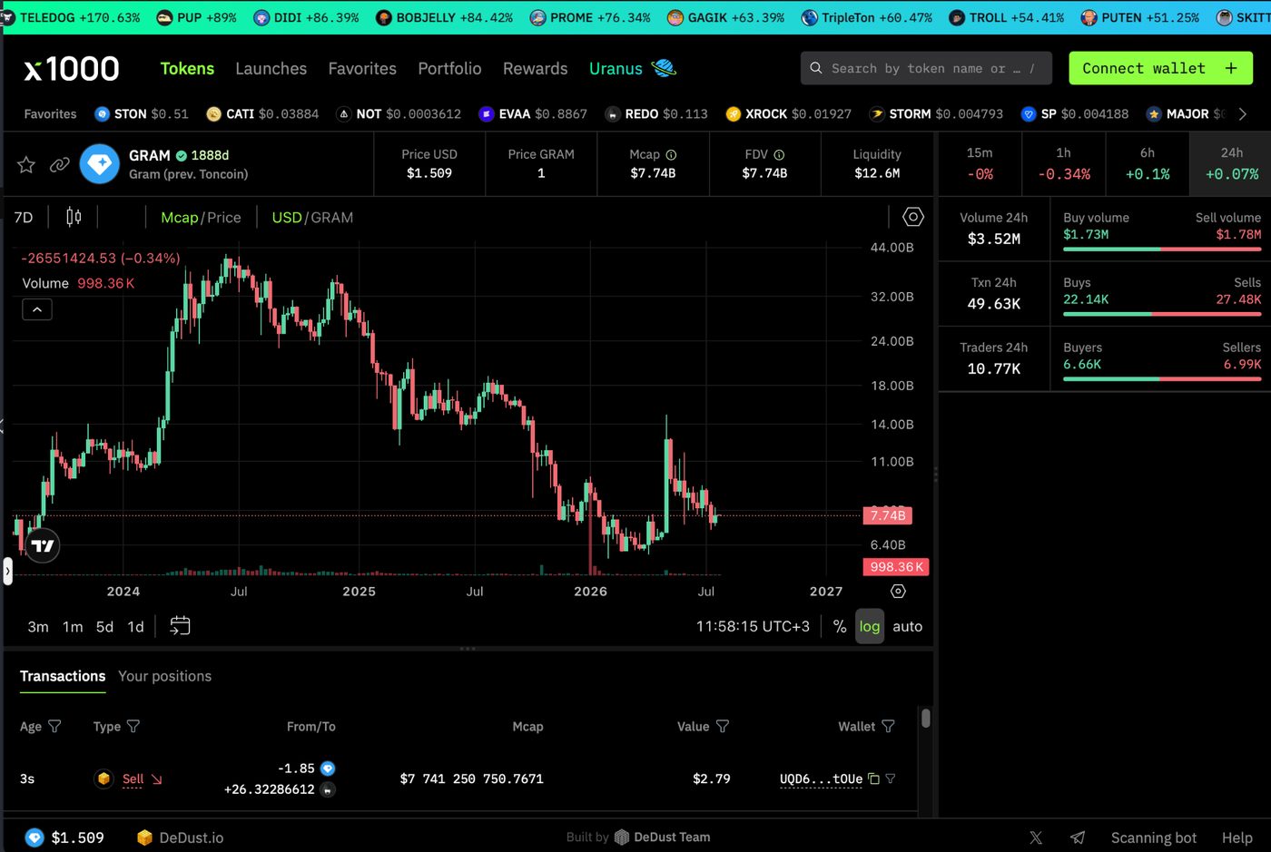Select the 1h price change tab
The height and width of the screenshot is (852, 1271).
point(1064,164)
